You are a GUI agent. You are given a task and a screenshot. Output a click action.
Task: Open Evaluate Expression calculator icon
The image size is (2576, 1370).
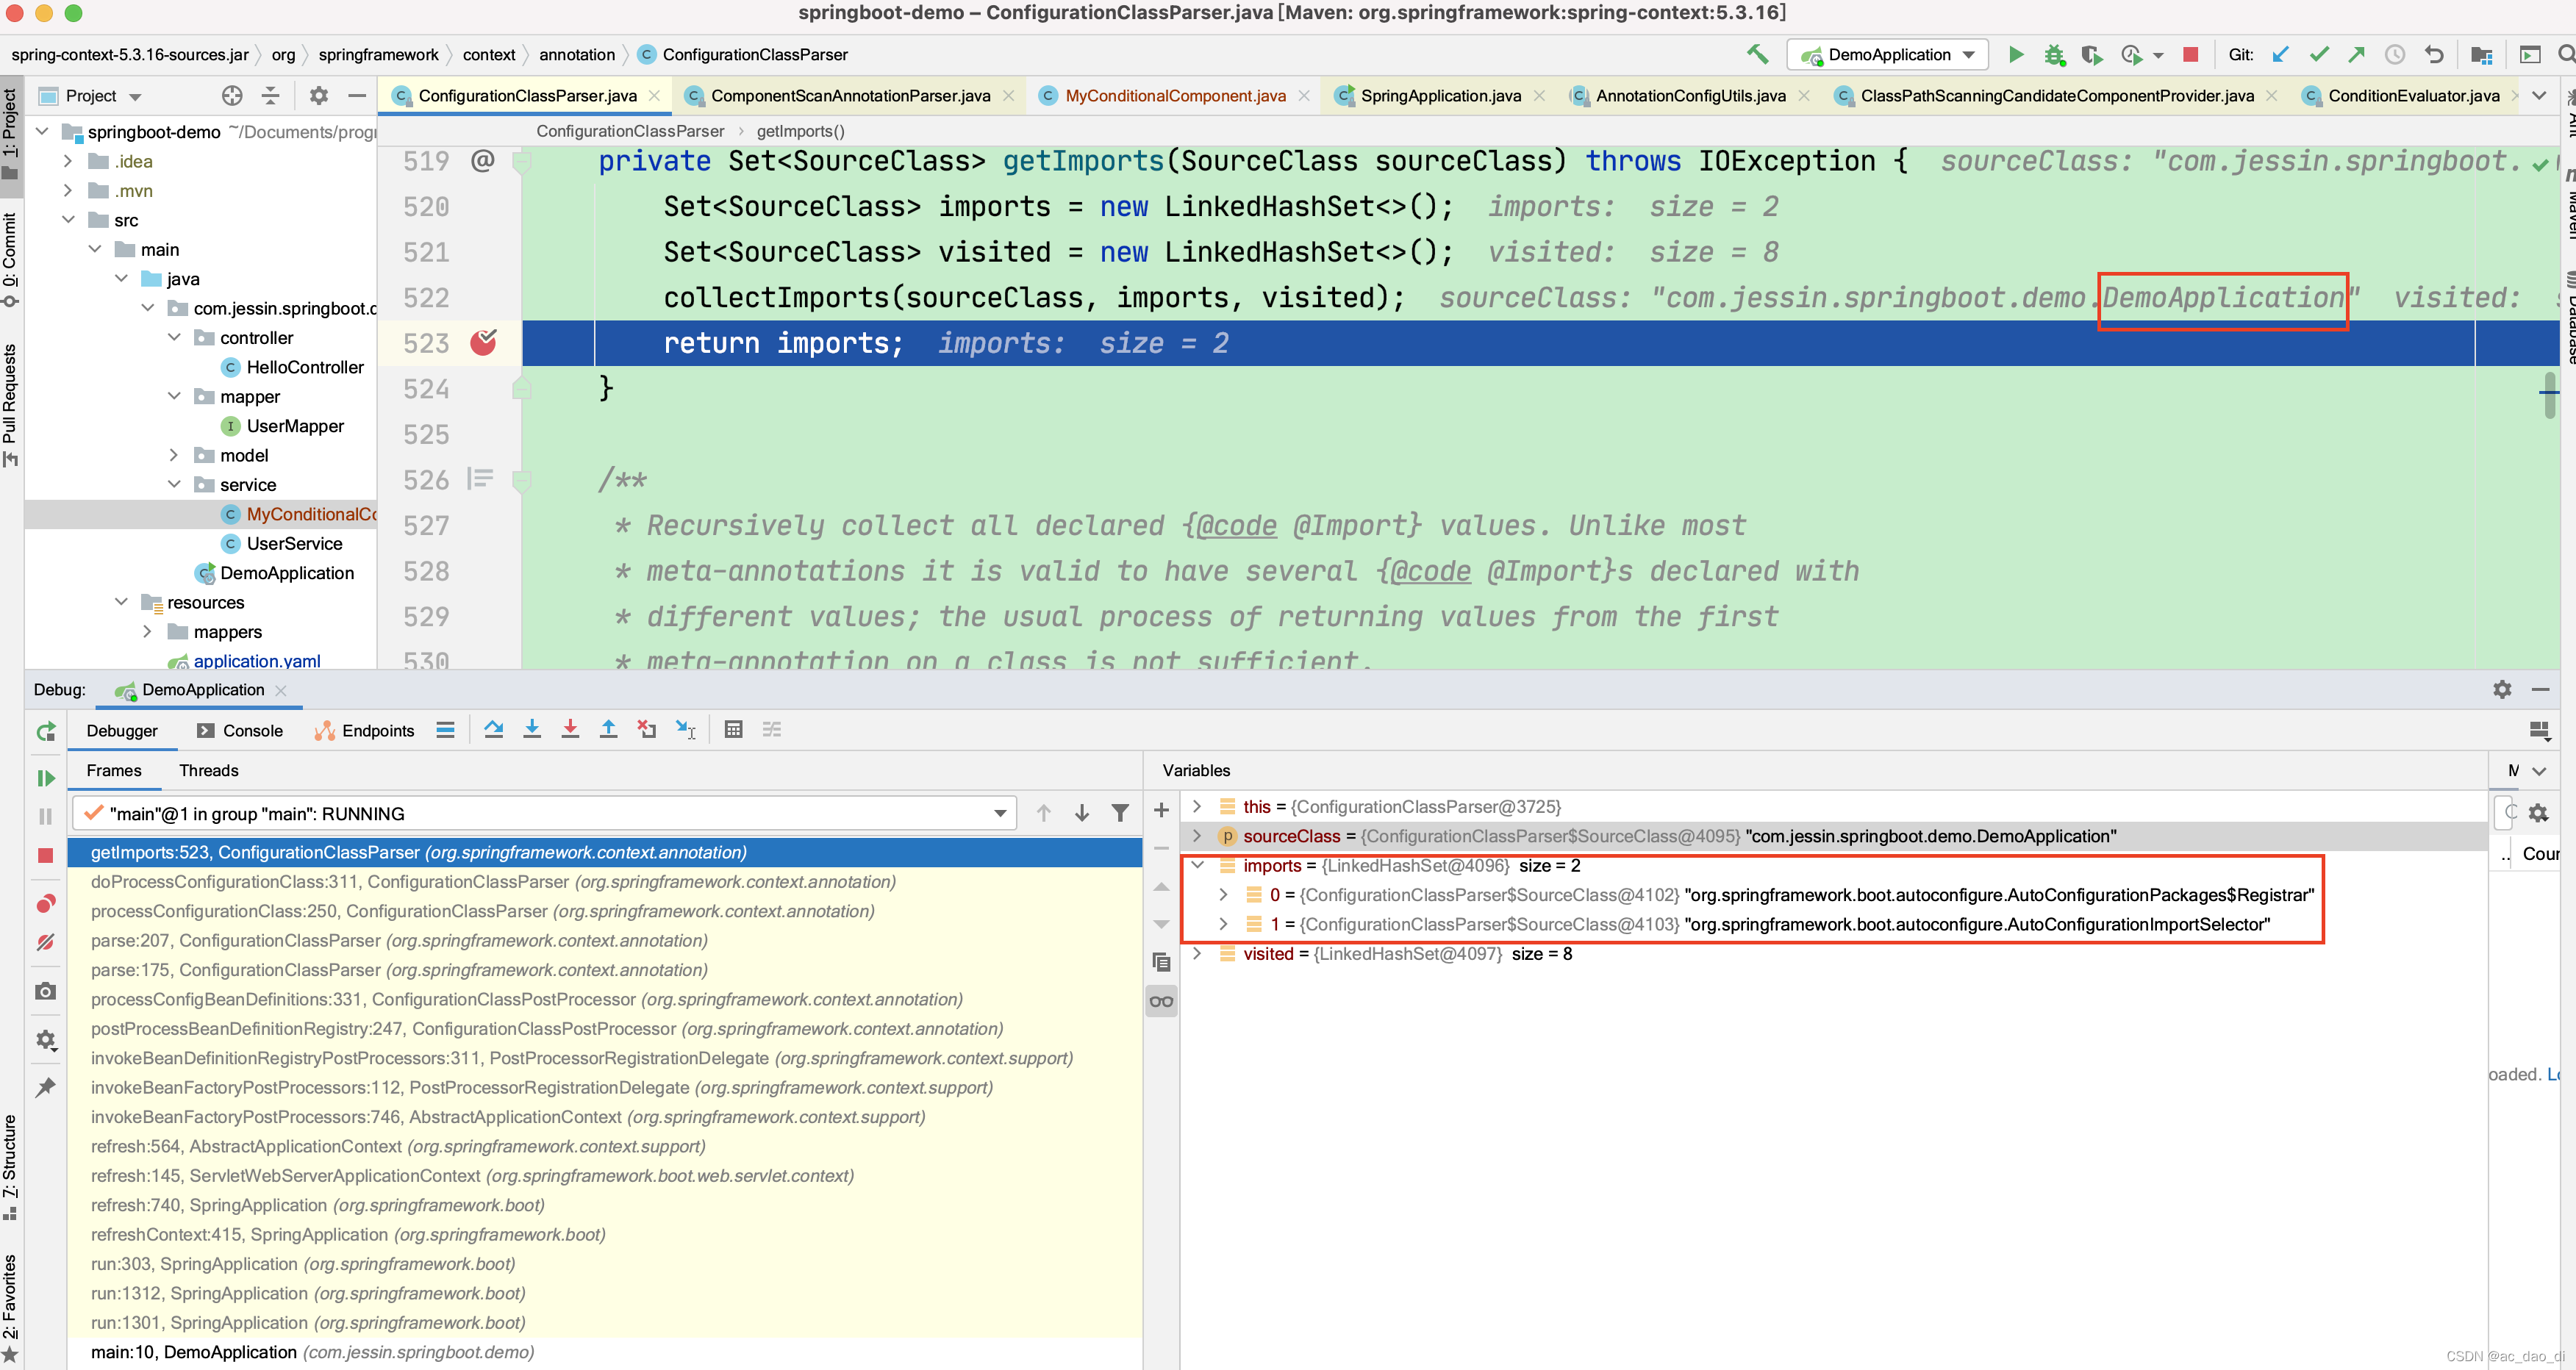(x=733, y=730)
